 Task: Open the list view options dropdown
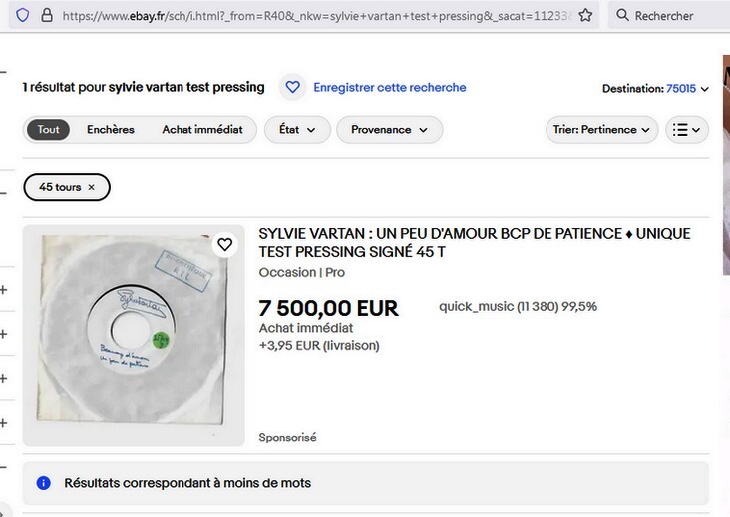686,130
